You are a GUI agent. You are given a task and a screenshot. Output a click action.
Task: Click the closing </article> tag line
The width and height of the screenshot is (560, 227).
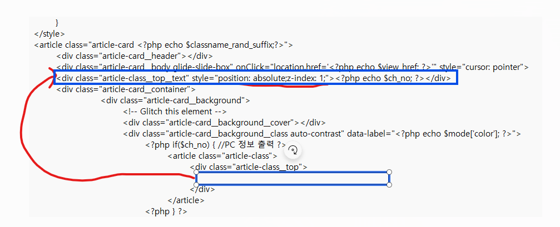(x=186, y=200)
